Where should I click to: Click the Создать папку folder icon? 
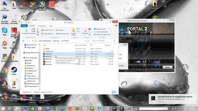[74, 30]
